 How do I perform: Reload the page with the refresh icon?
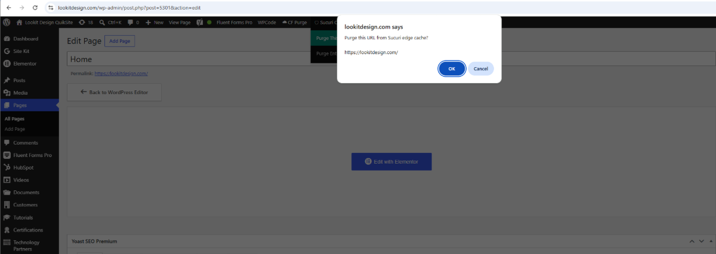click(35, 7)
